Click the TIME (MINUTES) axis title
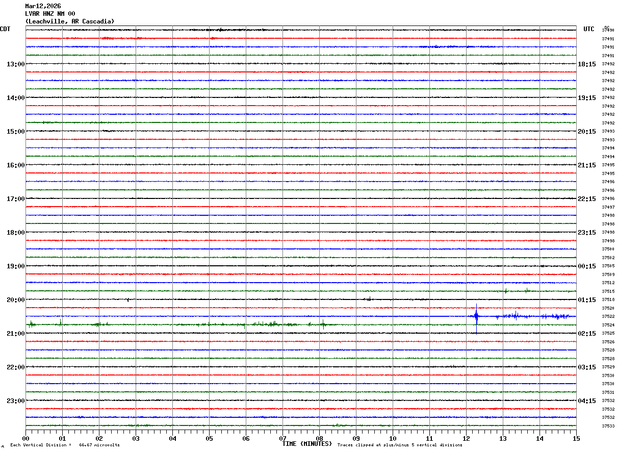 pos(307,444)
